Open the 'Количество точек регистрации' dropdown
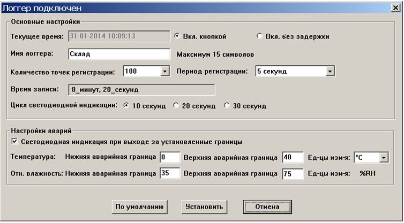This screenshot has width=404, height=223. pyautogui.click(x=164, y=71)
